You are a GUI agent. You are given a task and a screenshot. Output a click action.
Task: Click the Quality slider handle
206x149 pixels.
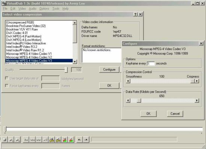pyautogui.click(x=66, y=70)
